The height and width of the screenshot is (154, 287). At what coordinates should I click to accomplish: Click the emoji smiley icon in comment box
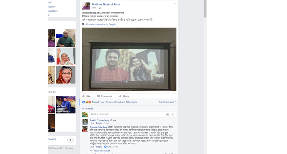pos(173,114)
